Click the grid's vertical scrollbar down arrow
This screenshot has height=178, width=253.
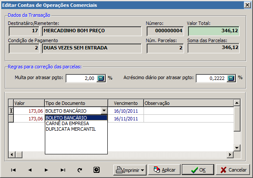click(x=237, y=148)
